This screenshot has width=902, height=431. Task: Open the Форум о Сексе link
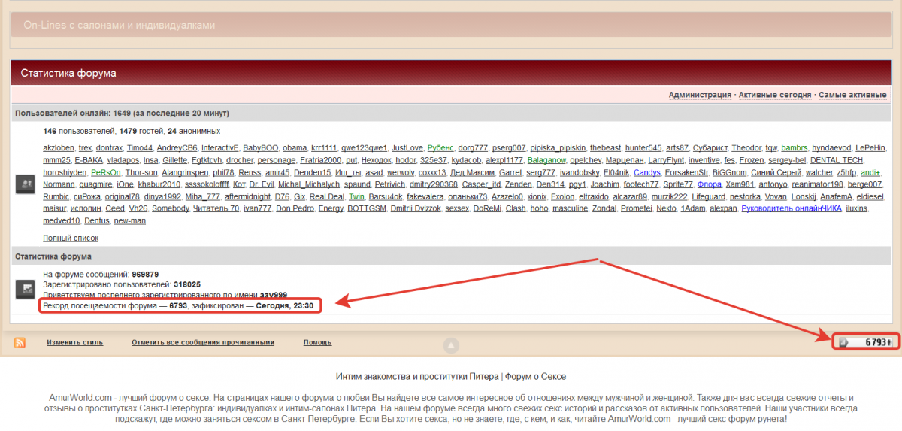(535, 376)
